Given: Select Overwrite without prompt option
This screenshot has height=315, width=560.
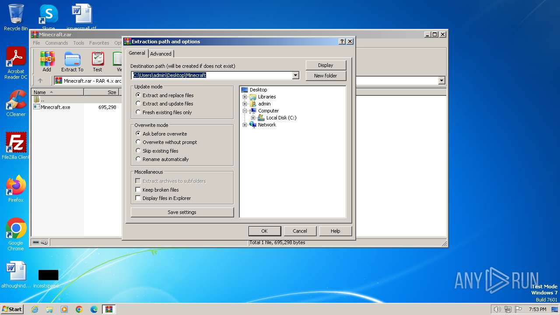Looking at the screenshot, I should click(x=166, y=142).
